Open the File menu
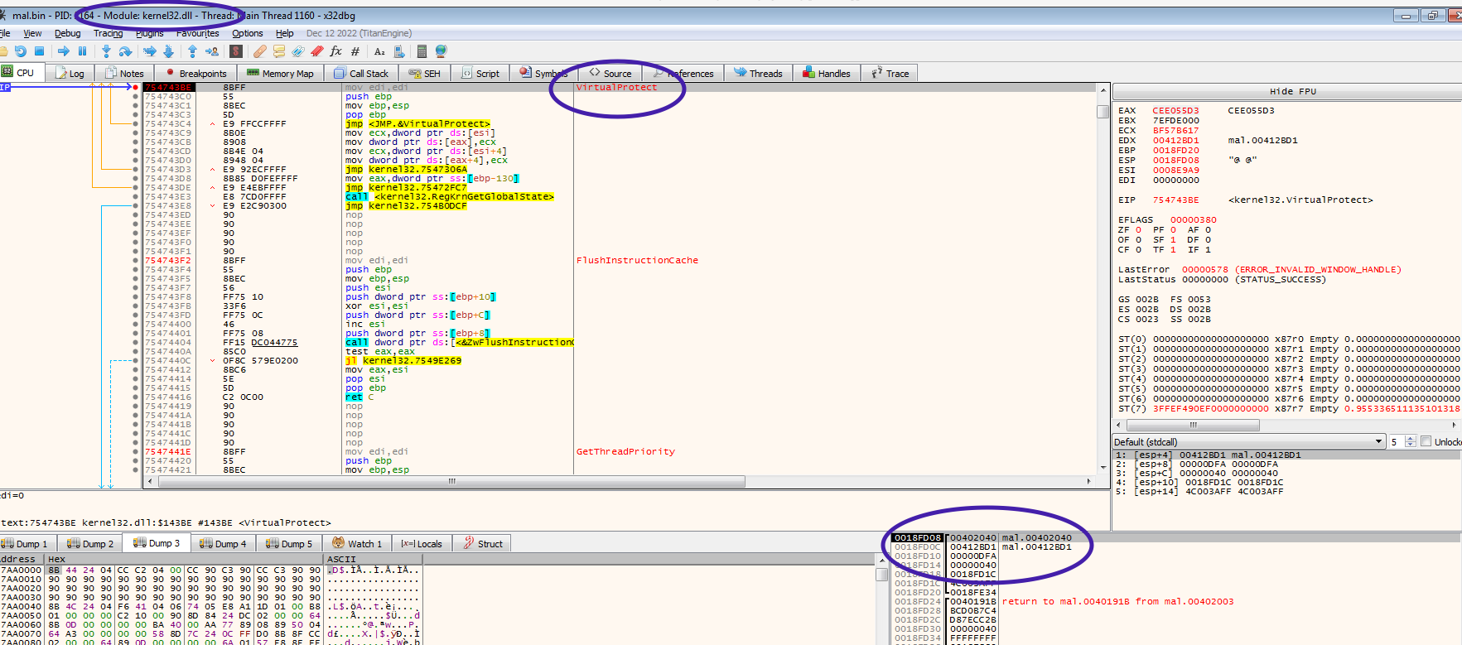The height and width of the screenshot is (645, 1462). click(x=5, y=33)
